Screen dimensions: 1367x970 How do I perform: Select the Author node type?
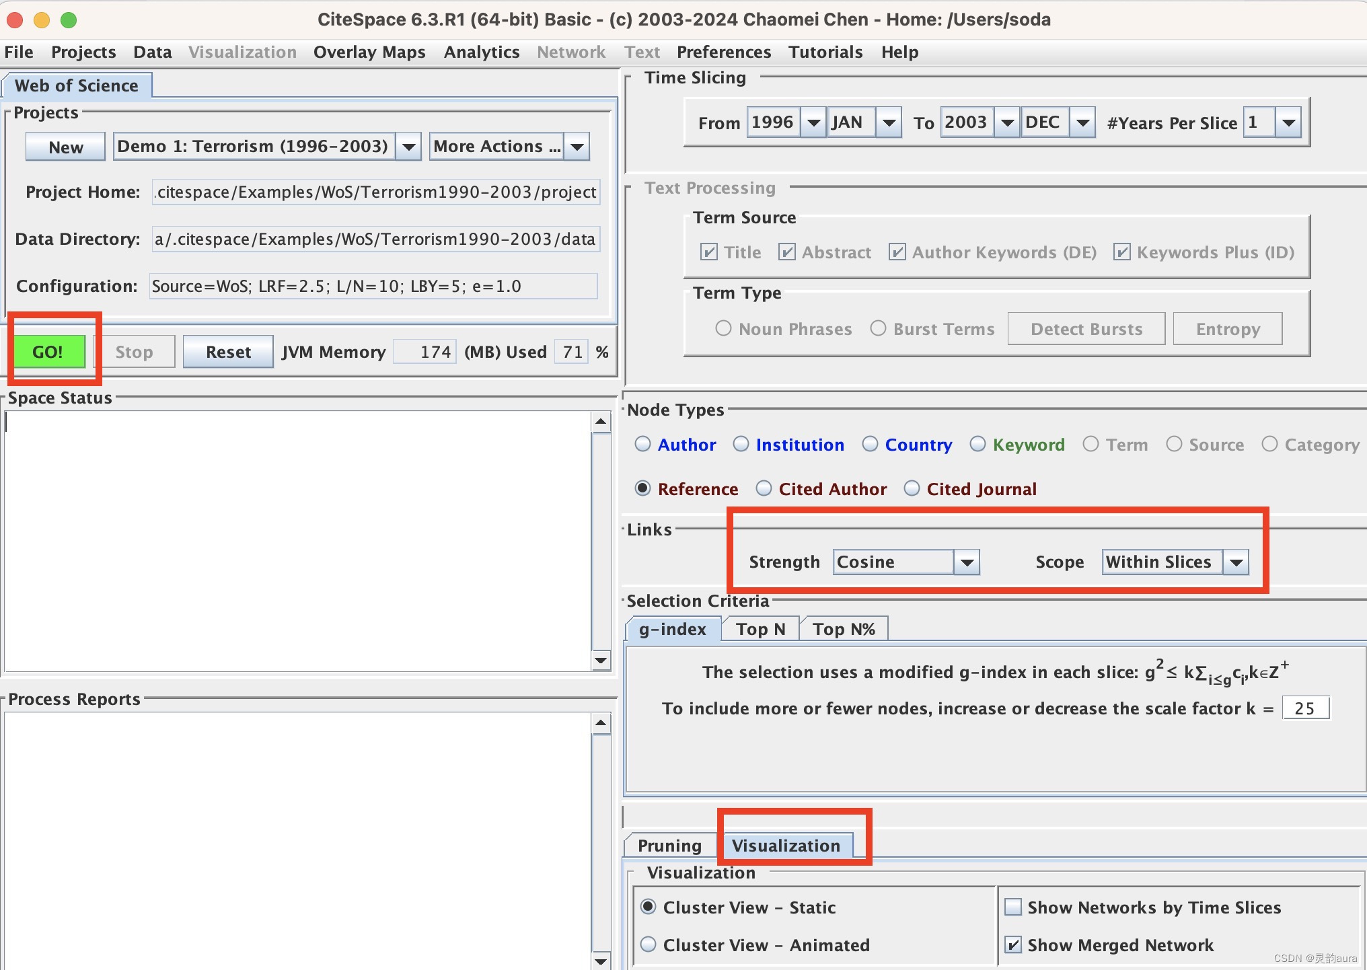tap(643, 445)
